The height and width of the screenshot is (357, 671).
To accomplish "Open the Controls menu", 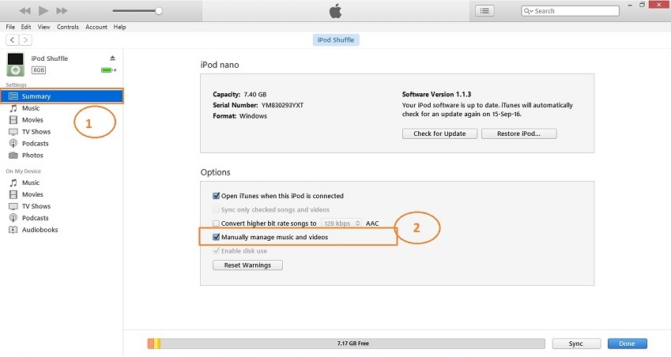I will 67,27.
